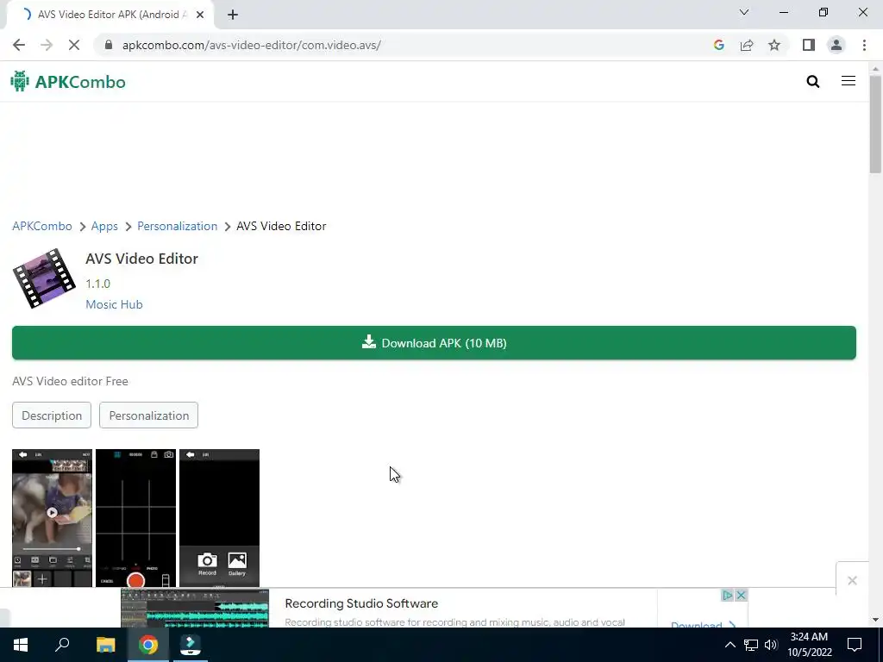Screen dimensions: 883x662
Task: Open the Personalization breadcrumb link
Action: point(178,226)
